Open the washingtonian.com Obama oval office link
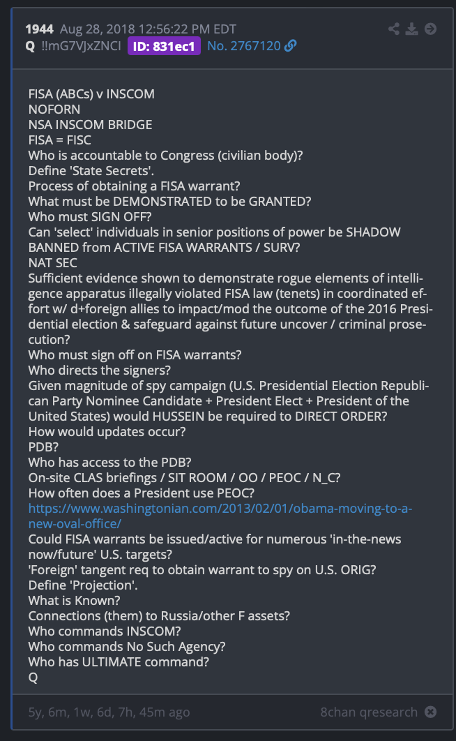456x741 pixels. point(220,516)
